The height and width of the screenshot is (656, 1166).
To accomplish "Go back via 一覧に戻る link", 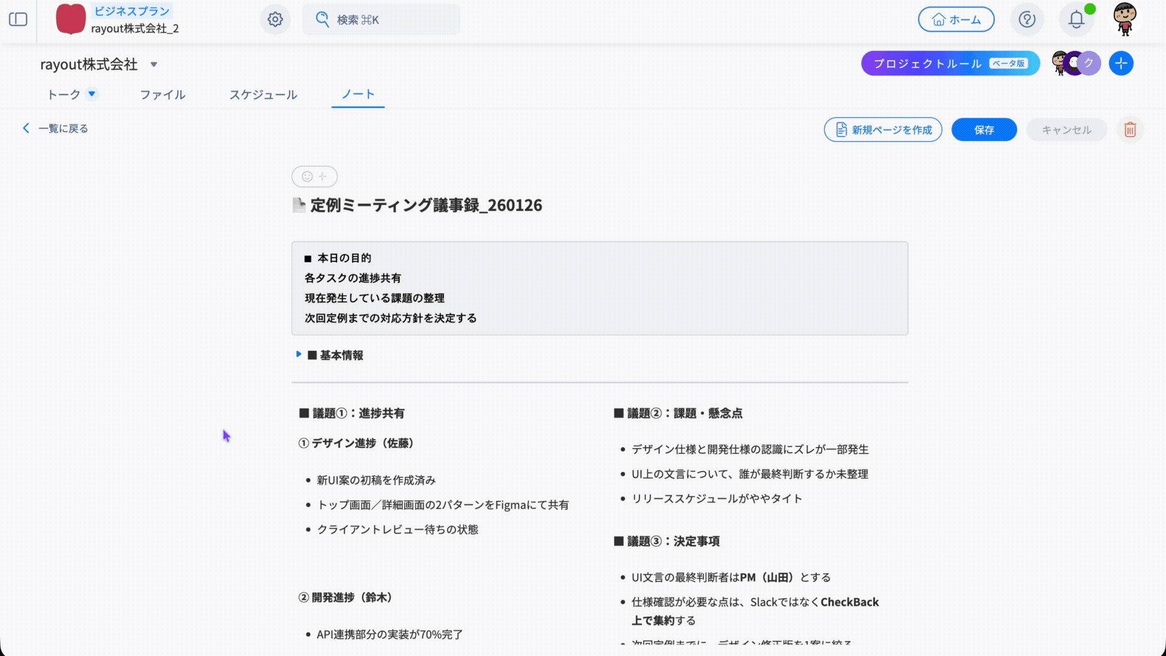I will (56, 128).
